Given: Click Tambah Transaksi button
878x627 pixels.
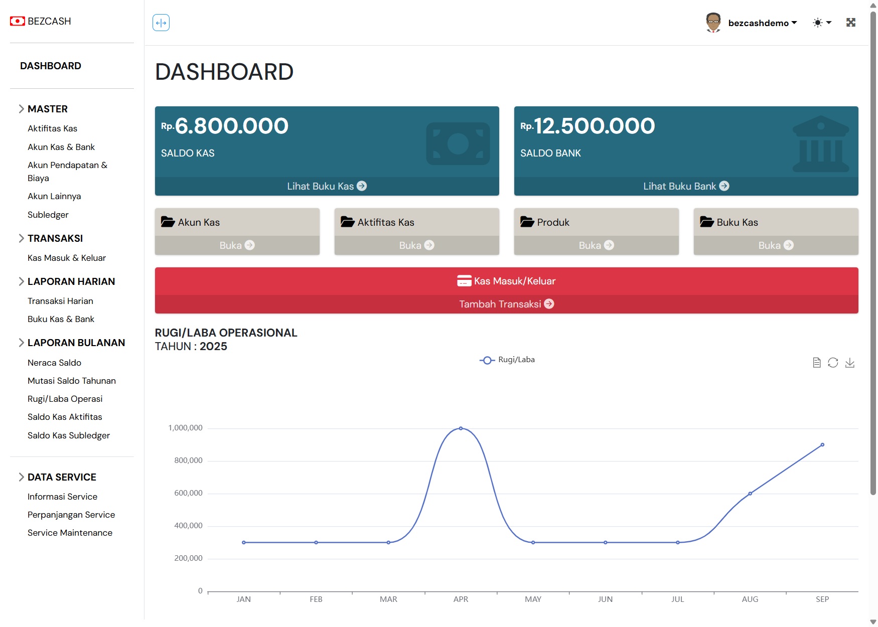Looking at the screenshot, I should (506, 304).
